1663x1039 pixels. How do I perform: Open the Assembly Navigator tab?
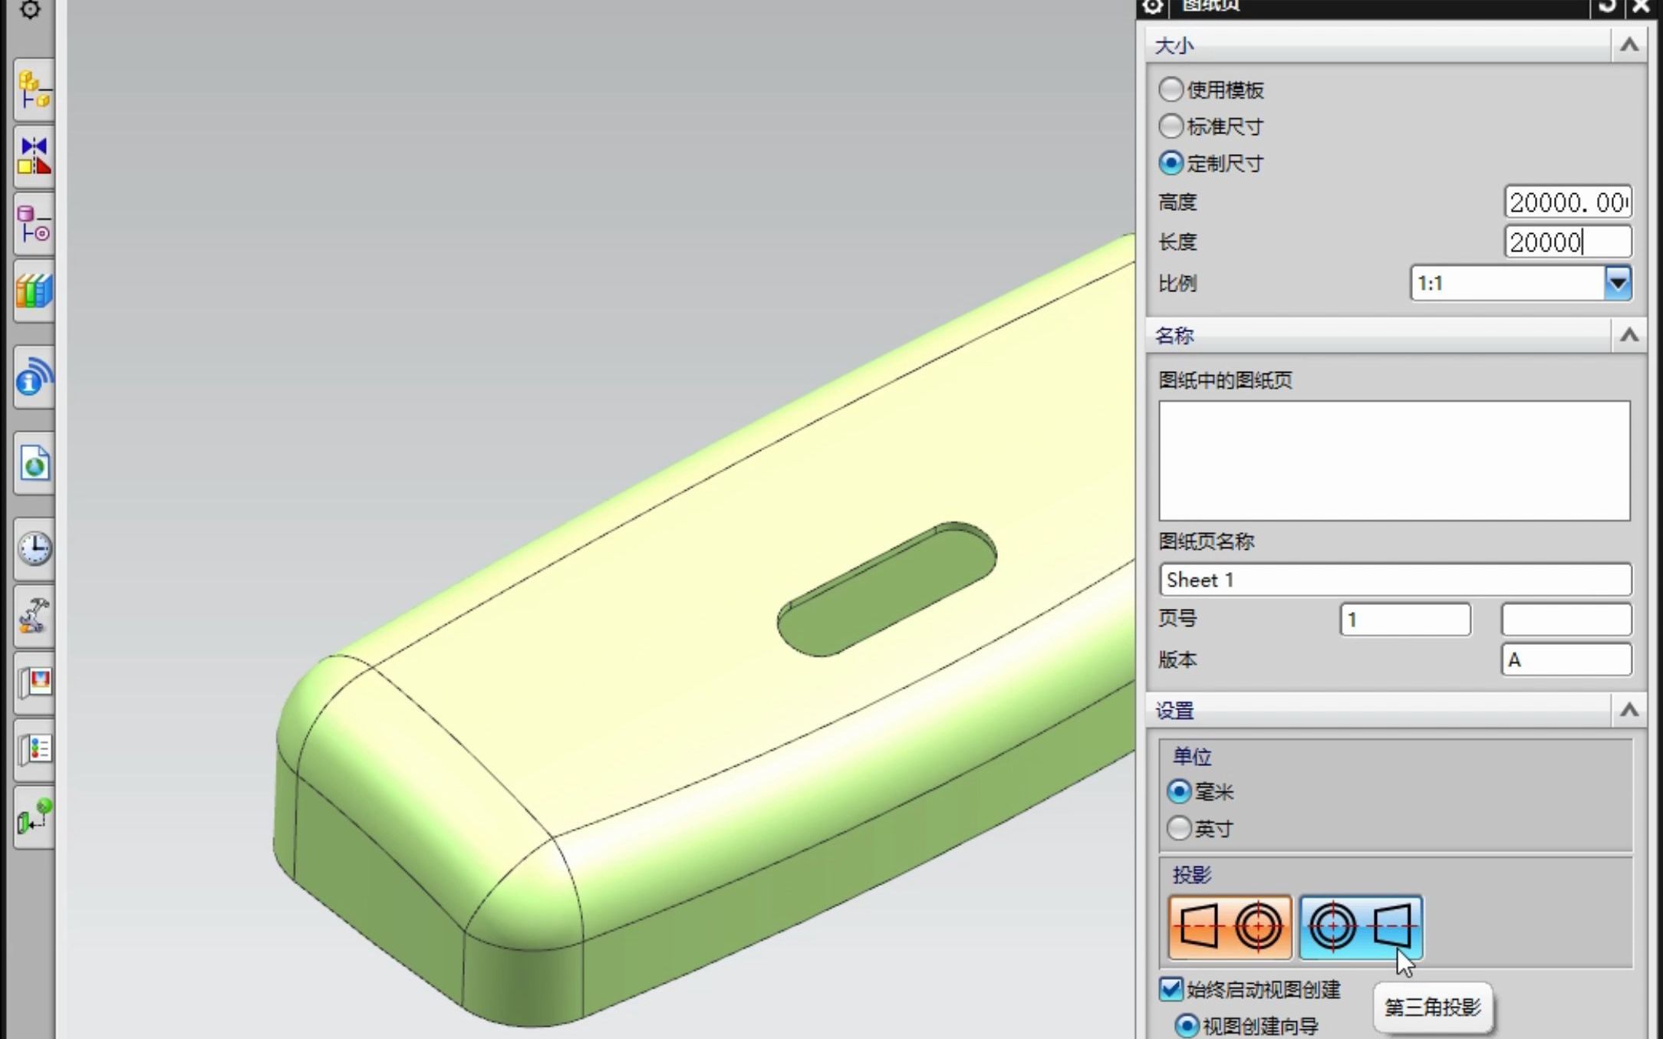tap(34, 90)
